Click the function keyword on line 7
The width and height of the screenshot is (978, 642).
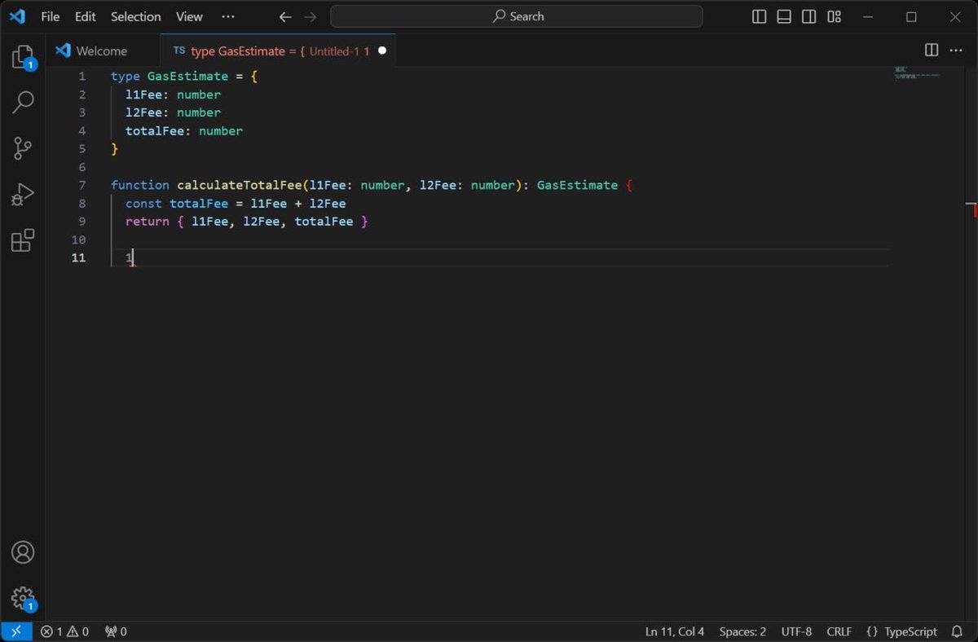[140, 185]
